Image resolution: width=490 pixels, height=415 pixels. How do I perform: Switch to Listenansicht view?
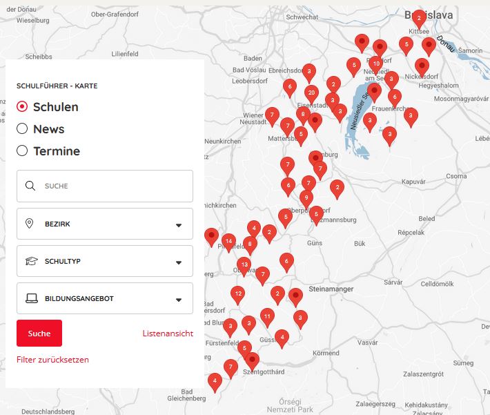[168, 334]
